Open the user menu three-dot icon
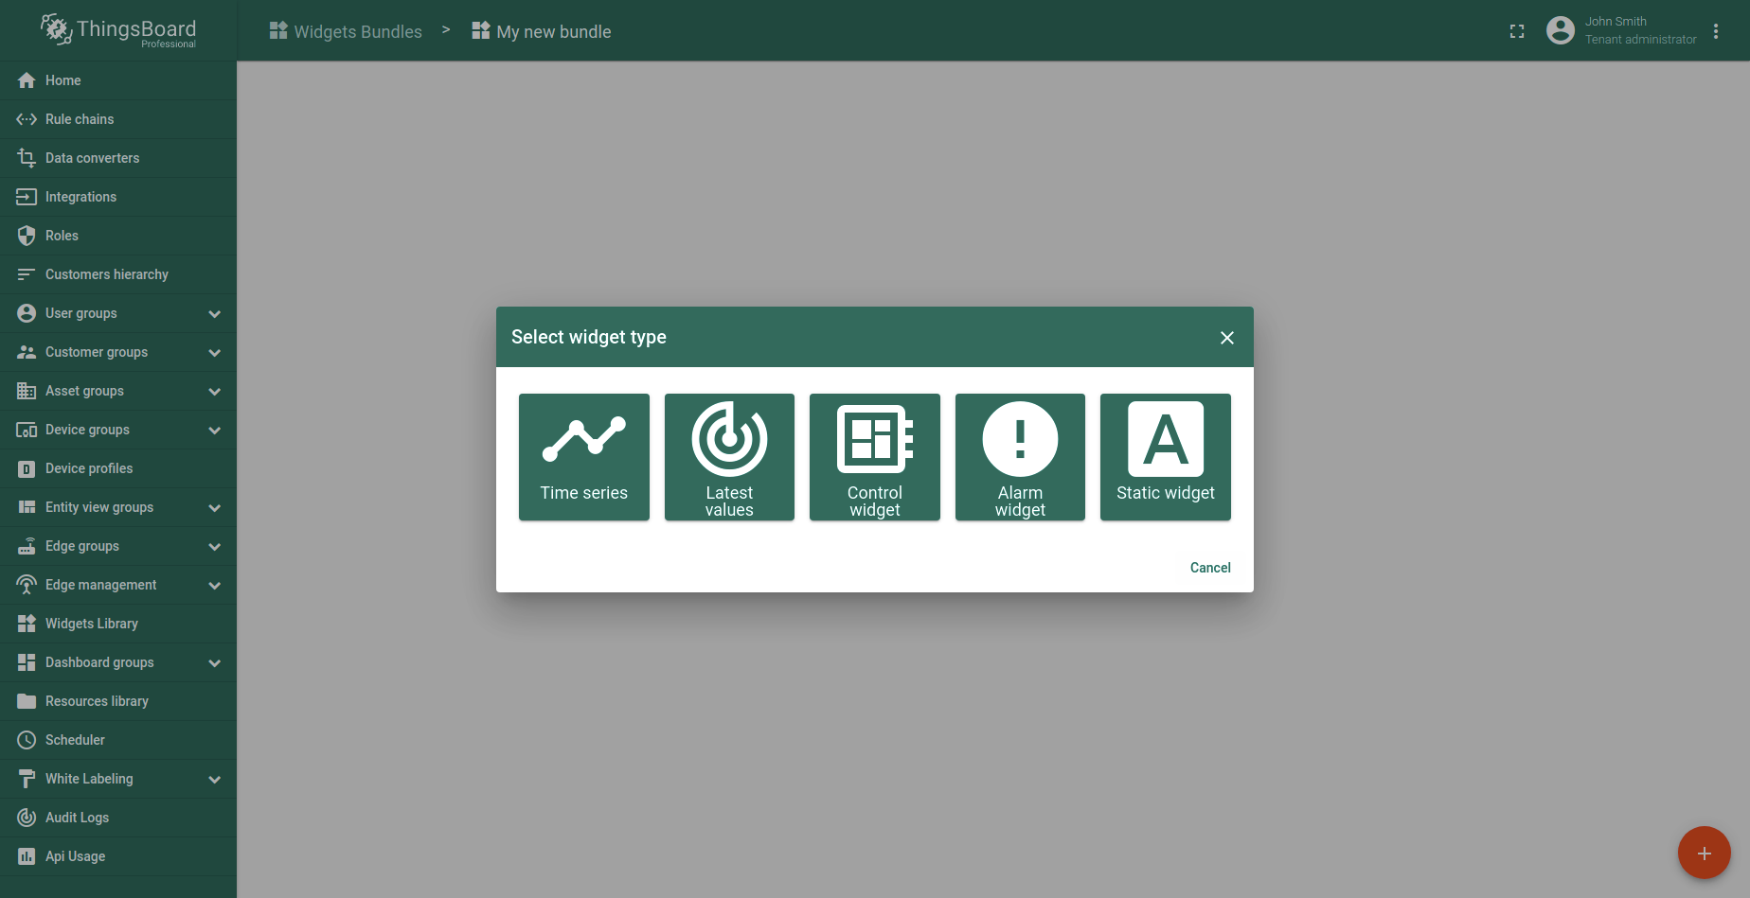This screenshot has height=898, width=1750. [x=1716, y=31]
